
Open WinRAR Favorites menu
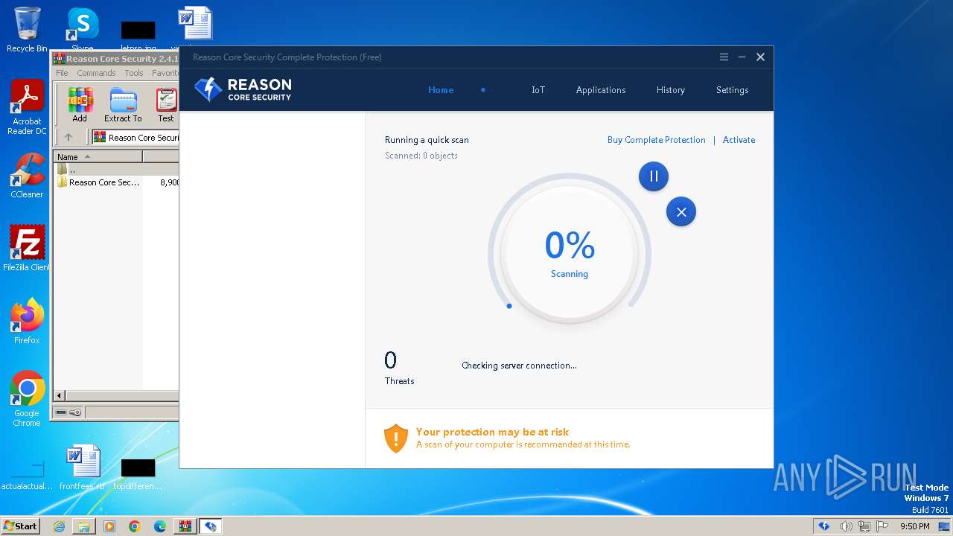[x=165, y=73]
